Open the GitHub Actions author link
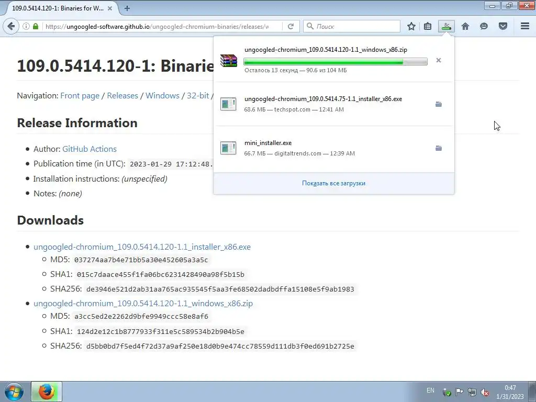Screen dimensions: 536x402 89,149
